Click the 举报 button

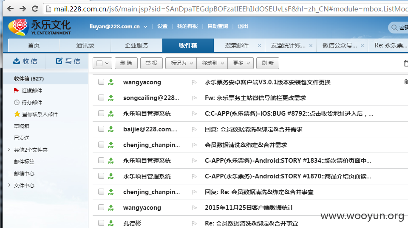tap(151, 63)
